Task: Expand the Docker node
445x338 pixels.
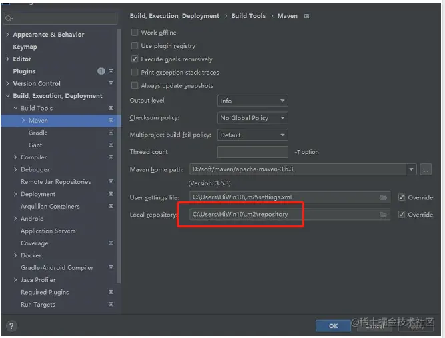Action: 15,255
